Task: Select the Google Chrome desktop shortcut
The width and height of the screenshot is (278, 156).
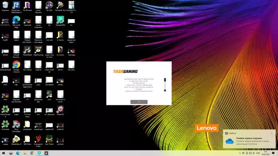Action: (16, 67)
